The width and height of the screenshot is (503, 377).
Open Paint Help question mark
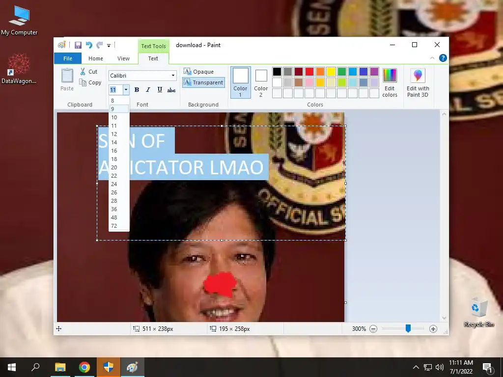[443, 58]
